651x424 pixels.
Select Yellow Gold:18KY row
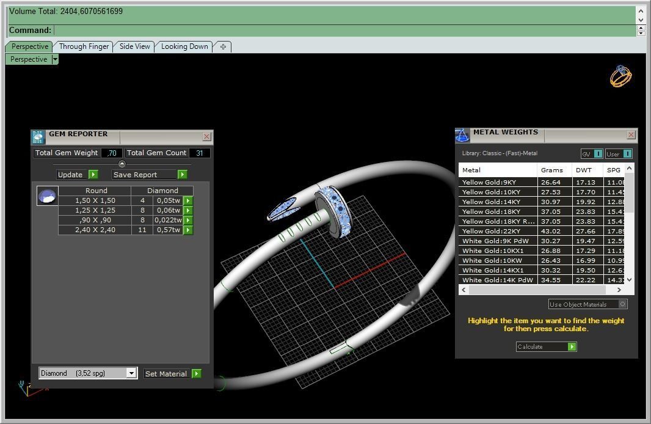coord(542,211)
